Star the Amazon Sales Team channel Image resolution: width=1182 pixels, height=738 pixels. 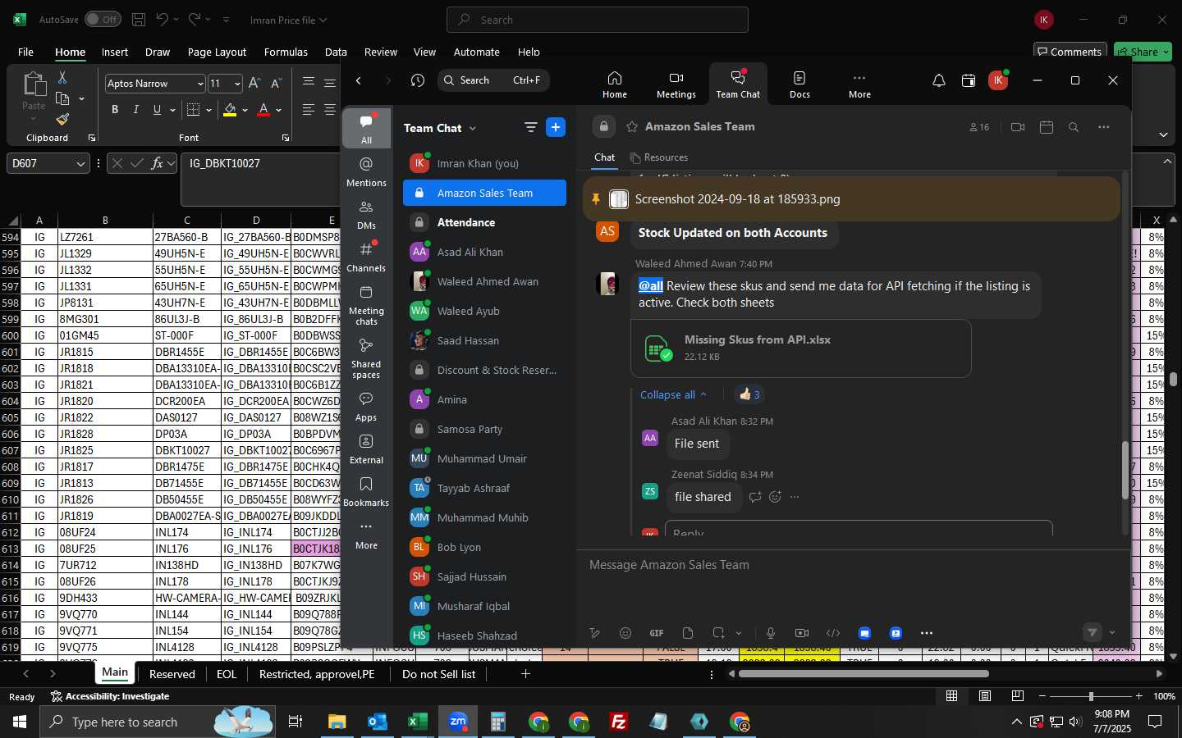pos(632,126)
